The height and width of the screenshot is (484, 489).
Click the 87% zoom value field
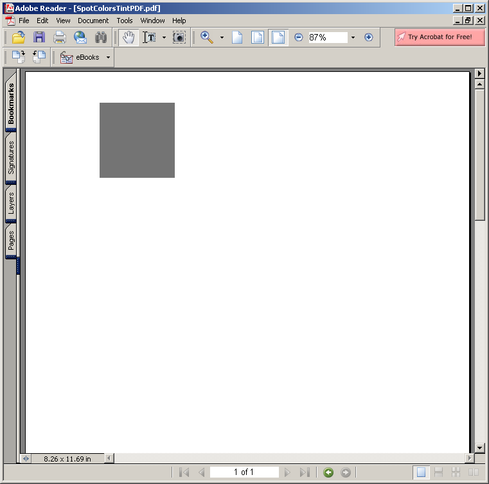click(328, 37)
